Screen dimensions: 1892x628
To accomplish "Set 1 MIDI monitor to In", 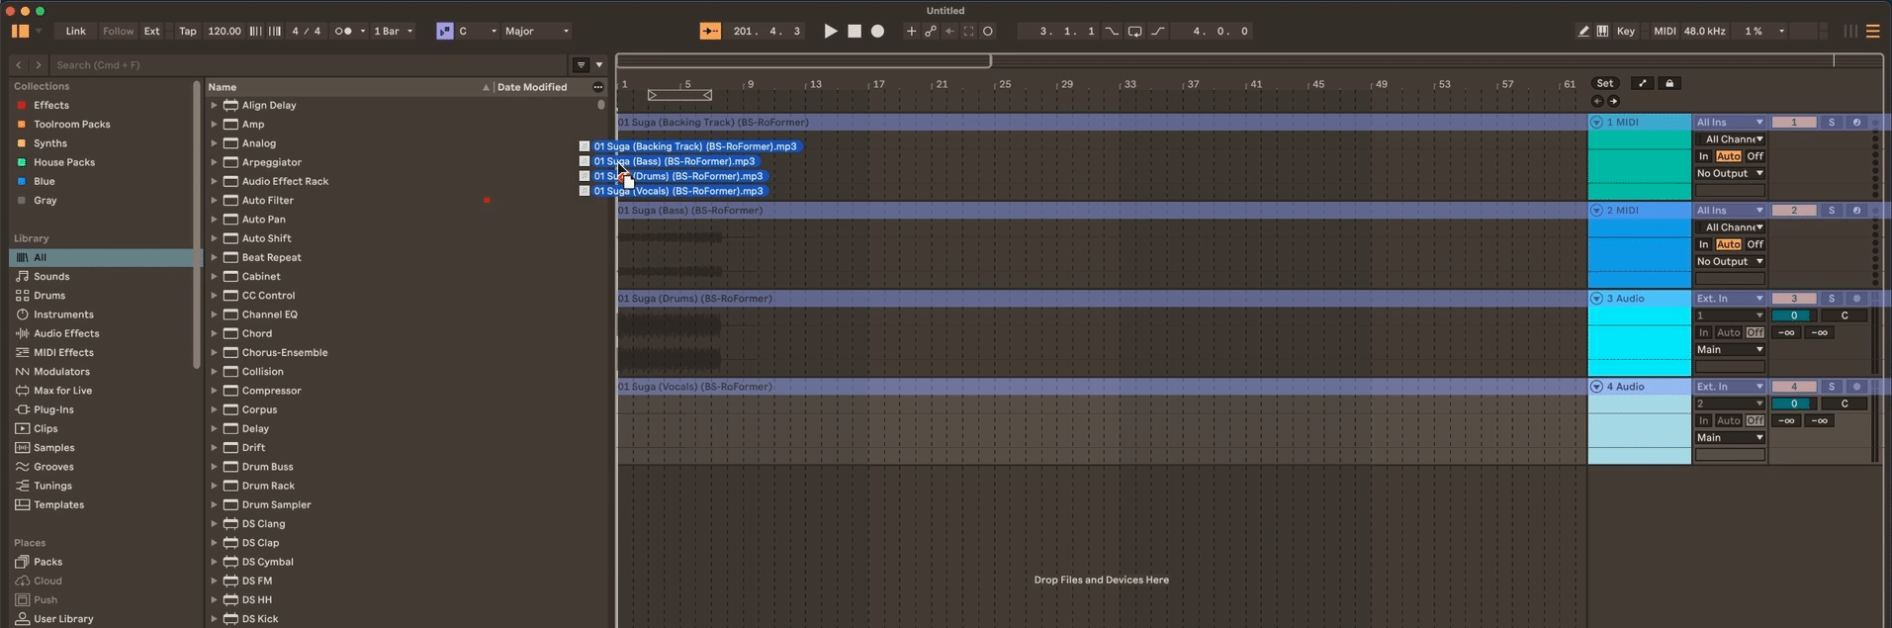I will (x=1703, y=156).
